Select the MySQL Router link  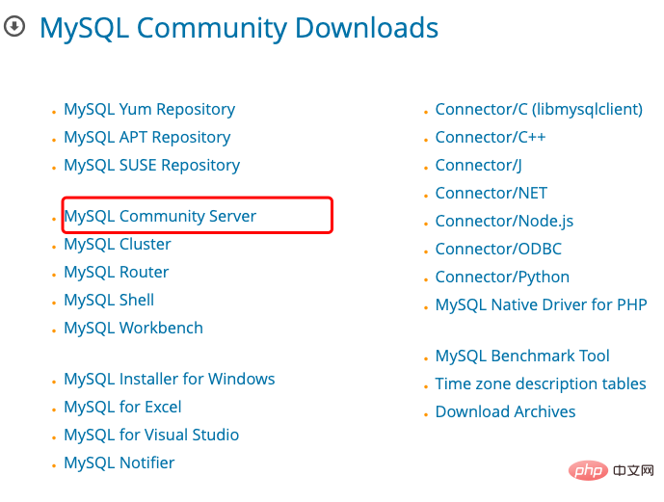pyautogui.click(x=116, y=272)
